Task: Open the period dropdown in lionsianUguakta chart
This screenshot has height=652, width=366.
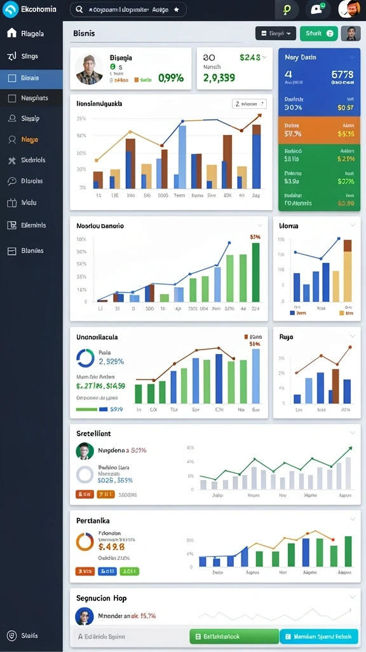Action: click(249, 104)
